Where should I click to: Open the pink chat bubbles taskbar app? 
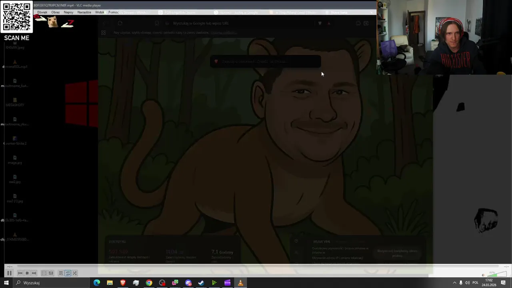tap(175, 283)
